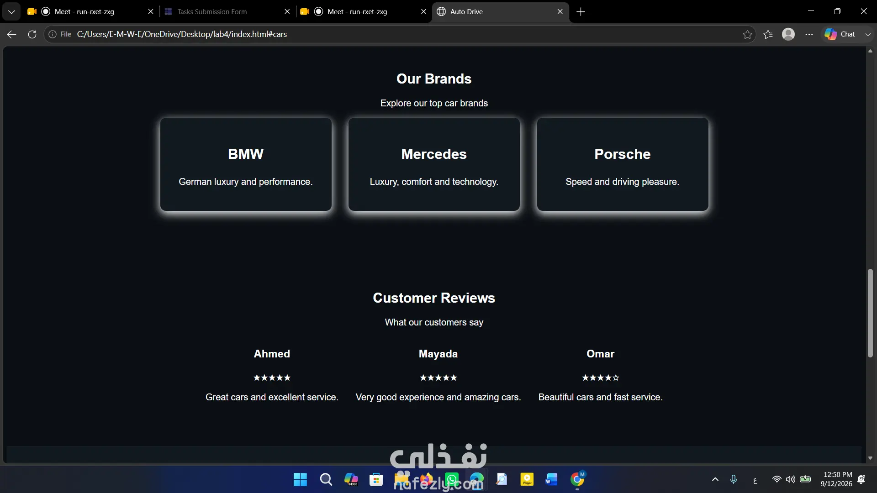Click the browser Back arrow
This screenshot has width=877, height=493.
12,34
